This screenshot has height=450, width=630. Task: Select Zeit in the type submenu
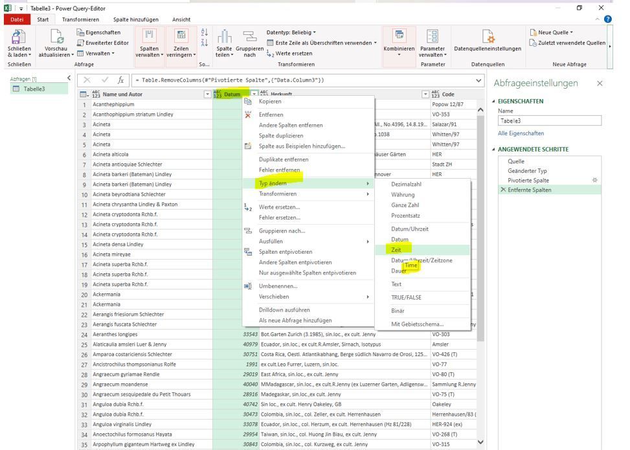(x=422, y=250)
